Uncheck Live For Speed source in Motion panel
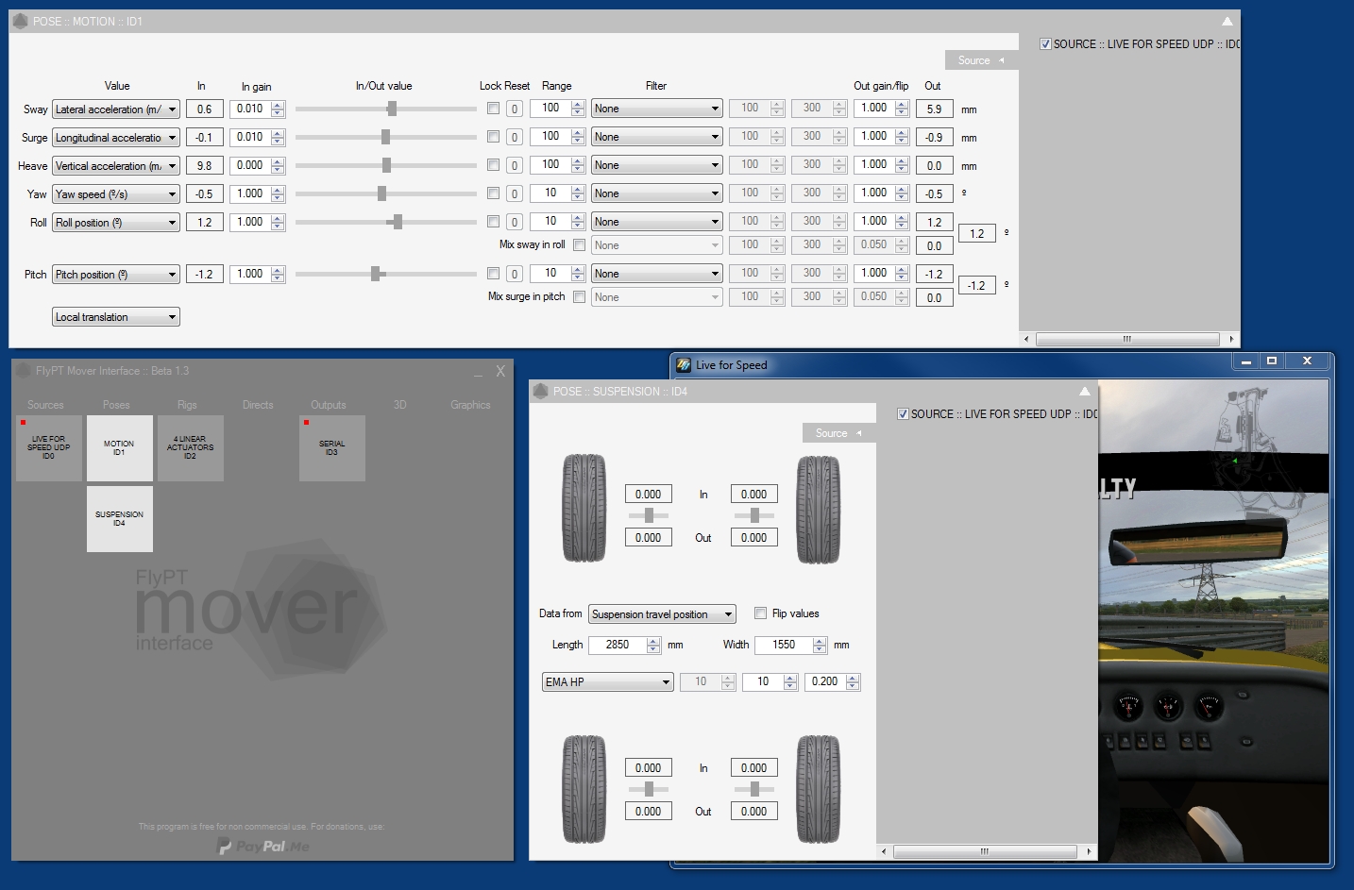 click(x=1045, y=44)
